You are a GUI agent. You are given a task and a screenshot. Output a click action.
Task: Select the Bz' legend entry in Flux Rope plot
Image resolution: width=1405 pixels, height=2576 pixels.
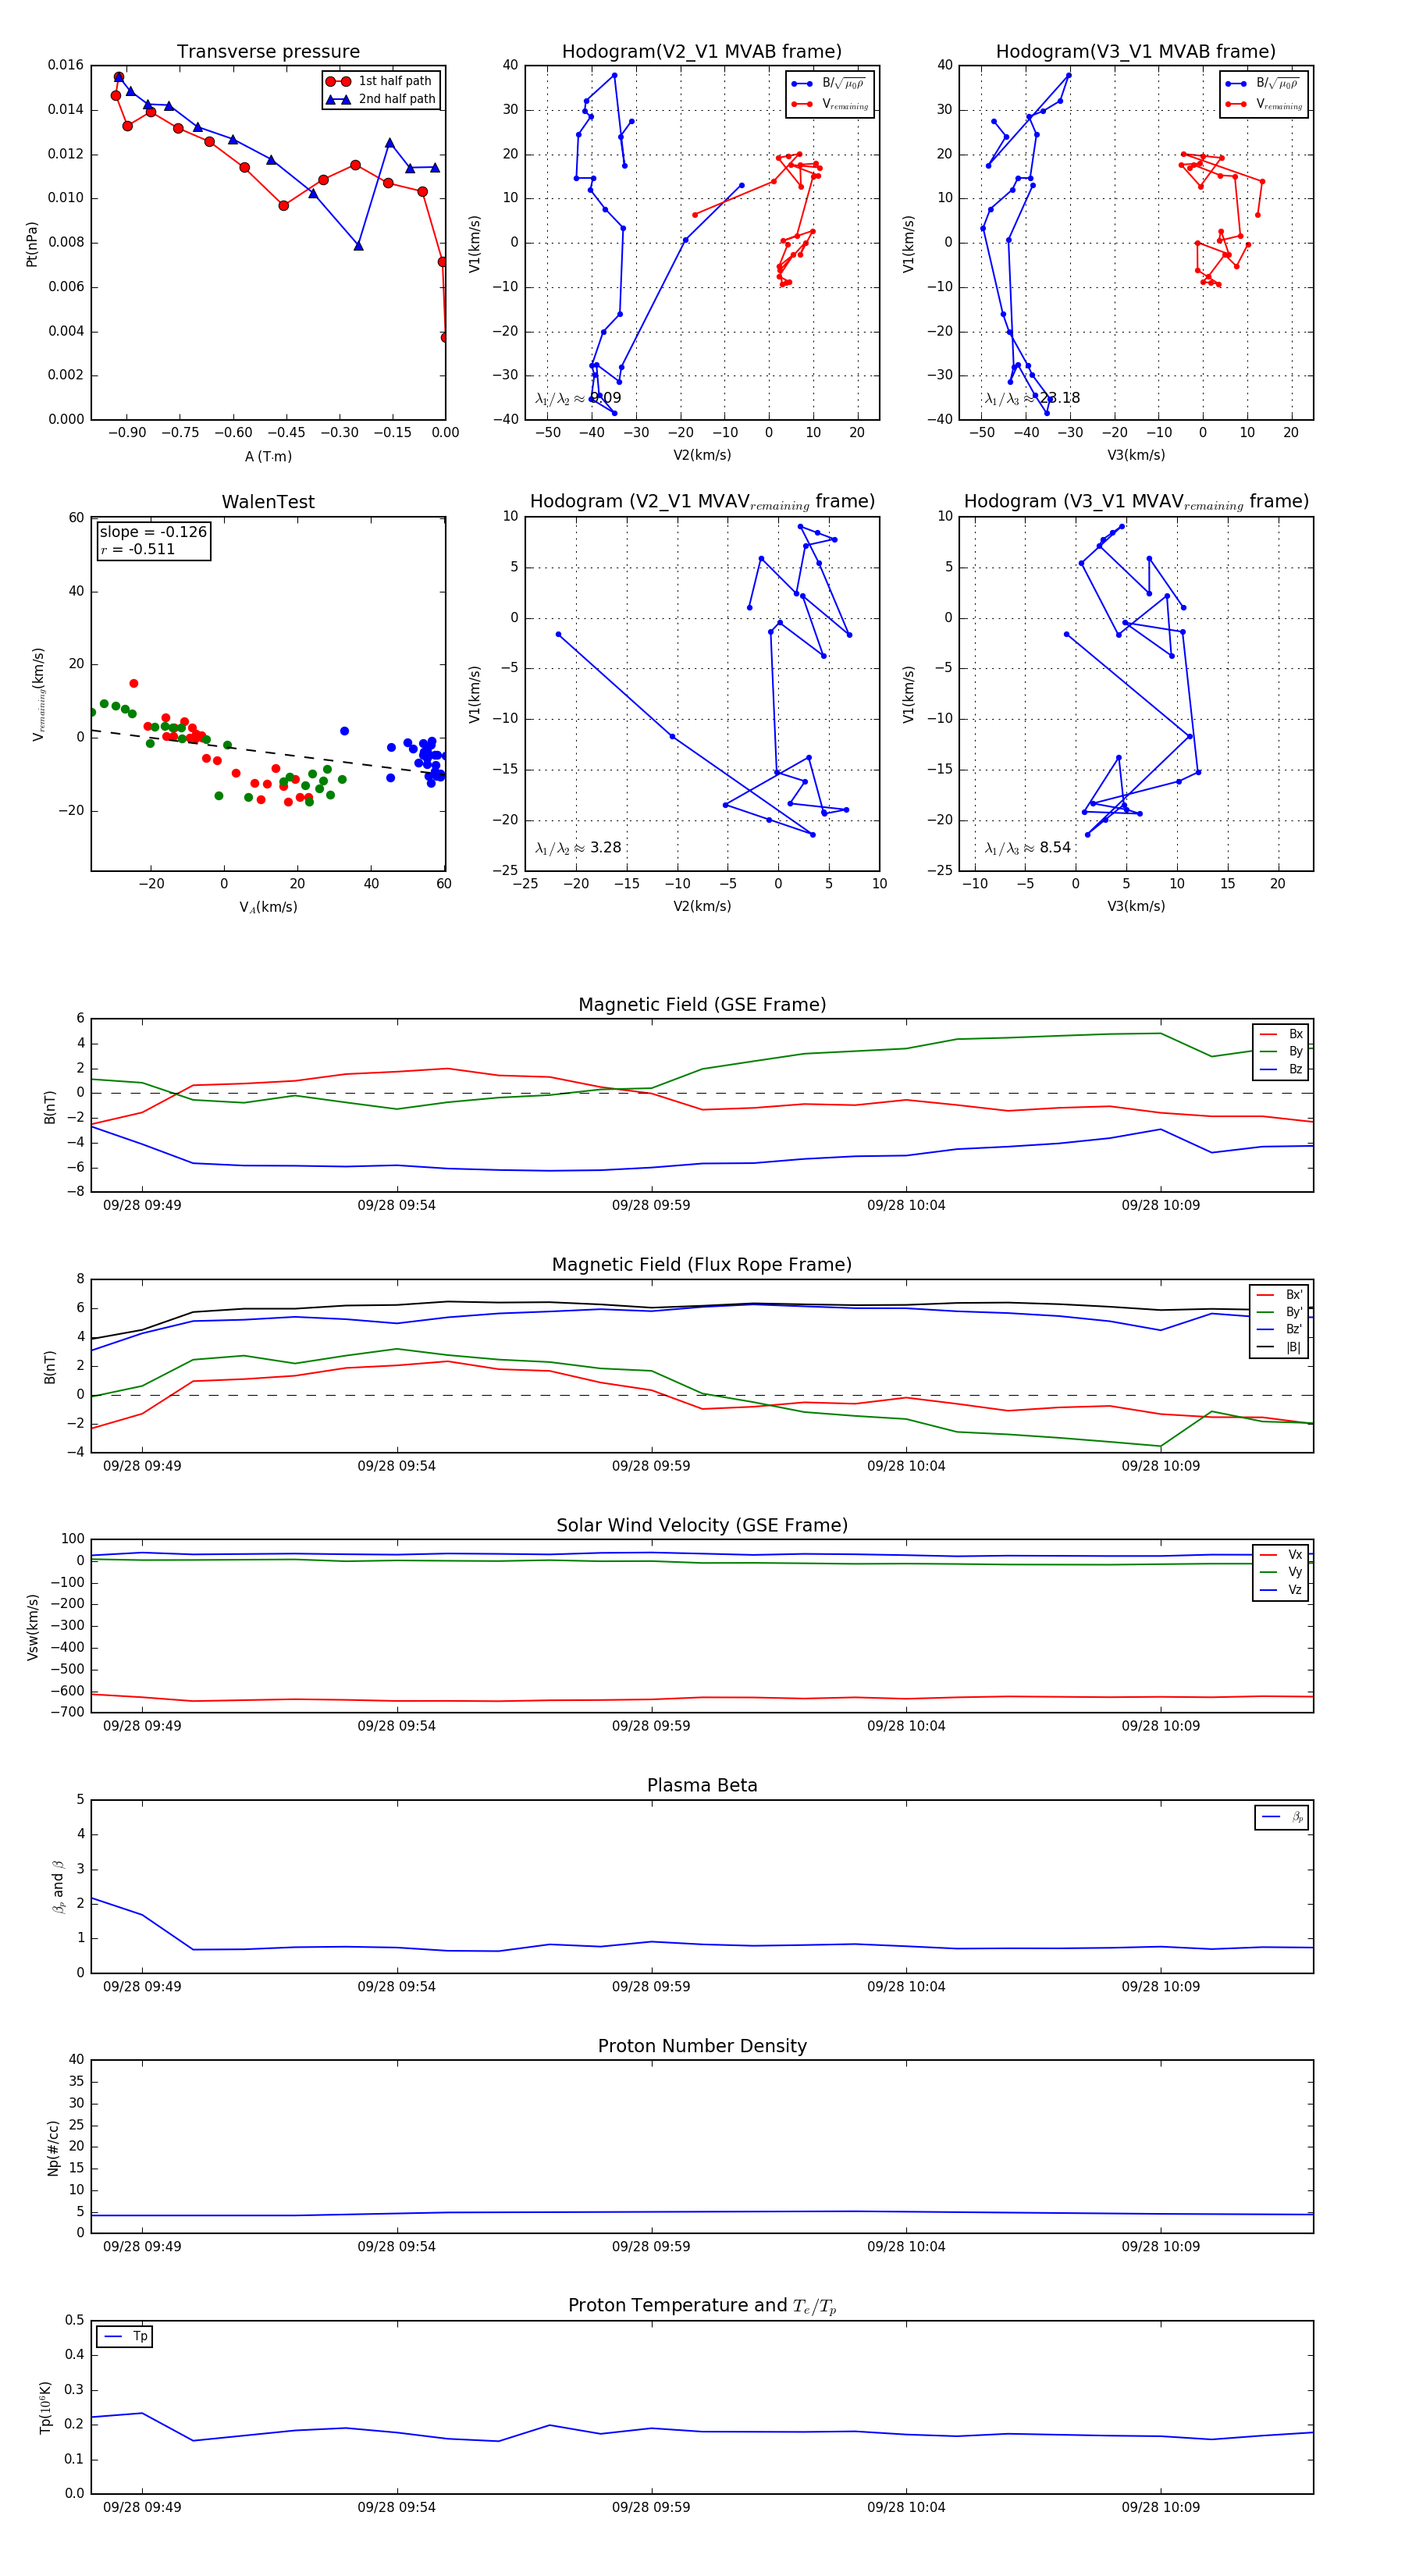tap(1279, 1329)
